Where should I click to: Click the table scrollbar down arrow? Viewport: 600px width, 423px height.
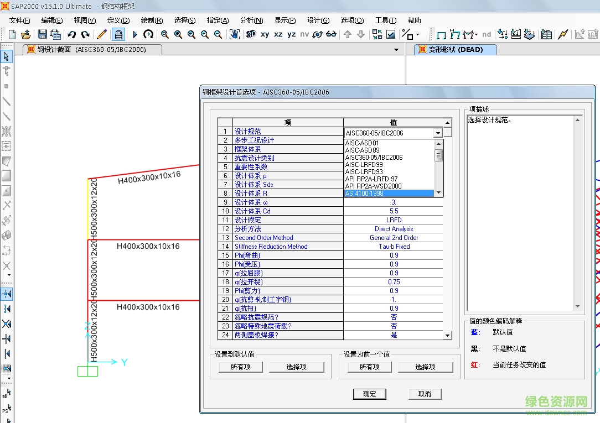(447, 335)
